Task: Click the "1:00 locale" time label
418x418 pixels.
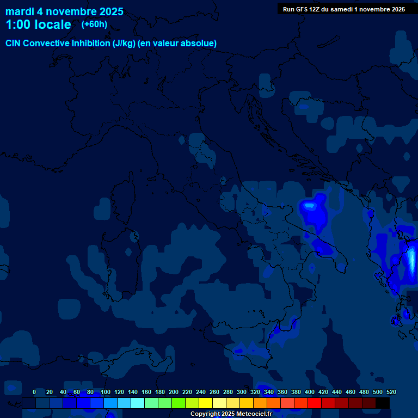Action: tap(38, 25)
